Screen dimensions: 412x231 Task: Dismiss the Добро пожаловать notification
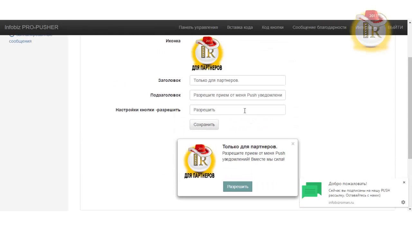tap(404, 182)
